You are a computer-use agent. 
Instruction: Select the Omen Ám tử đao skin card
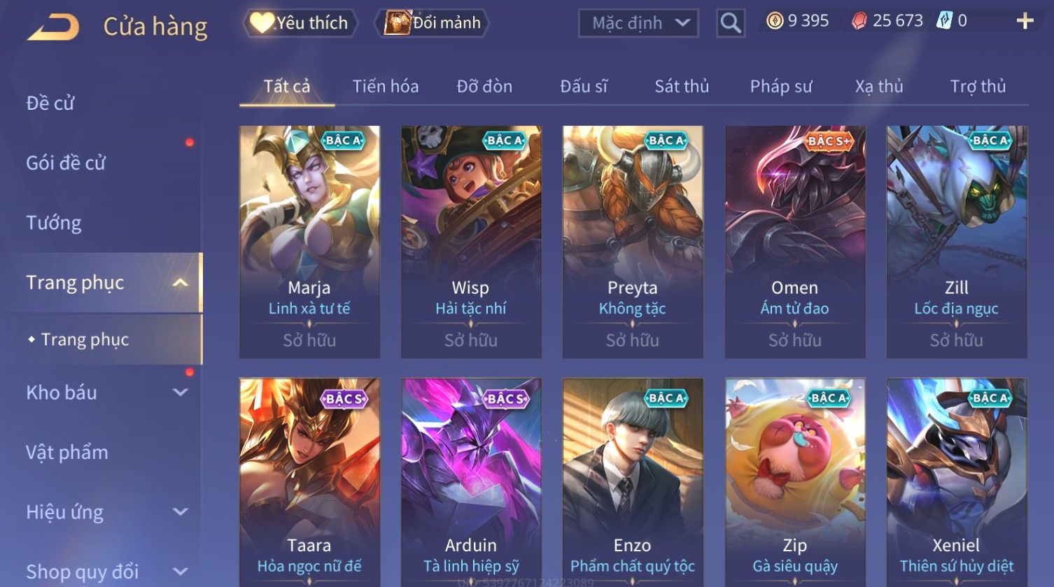click(795, 242)
